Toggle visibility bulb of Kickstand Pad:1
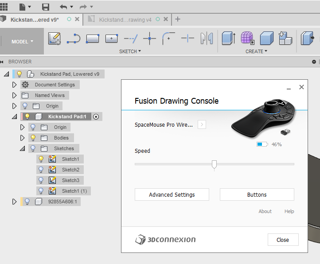Image resolution: width=320 pixels, height=264 pixels. (x=27, y=116)
